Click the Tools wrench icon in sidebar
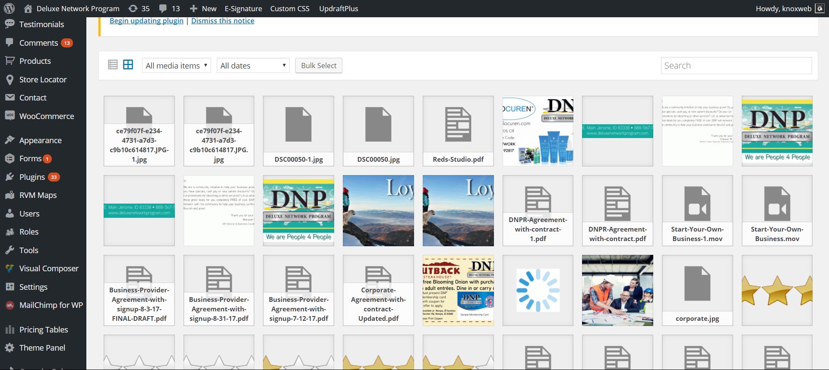The width and height of the screenshot is (829, 370). [9, 250]
